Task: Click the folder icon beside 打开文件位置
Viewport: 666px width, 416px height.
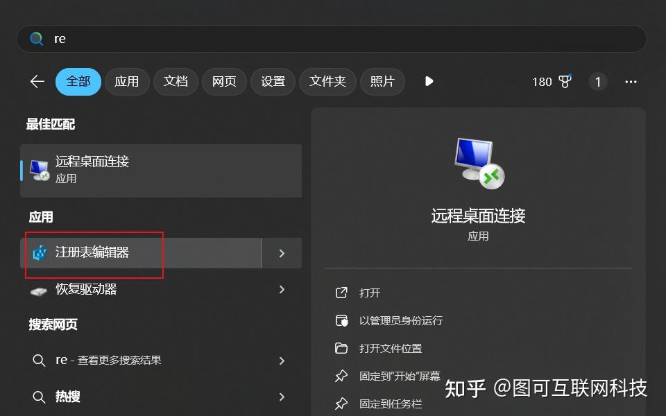Action: (x=341, y=348)
